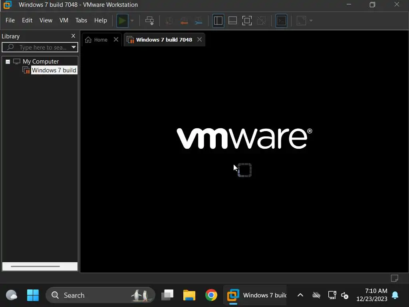
Task: Open the clock and date flyout
Action: pos(372,295)
